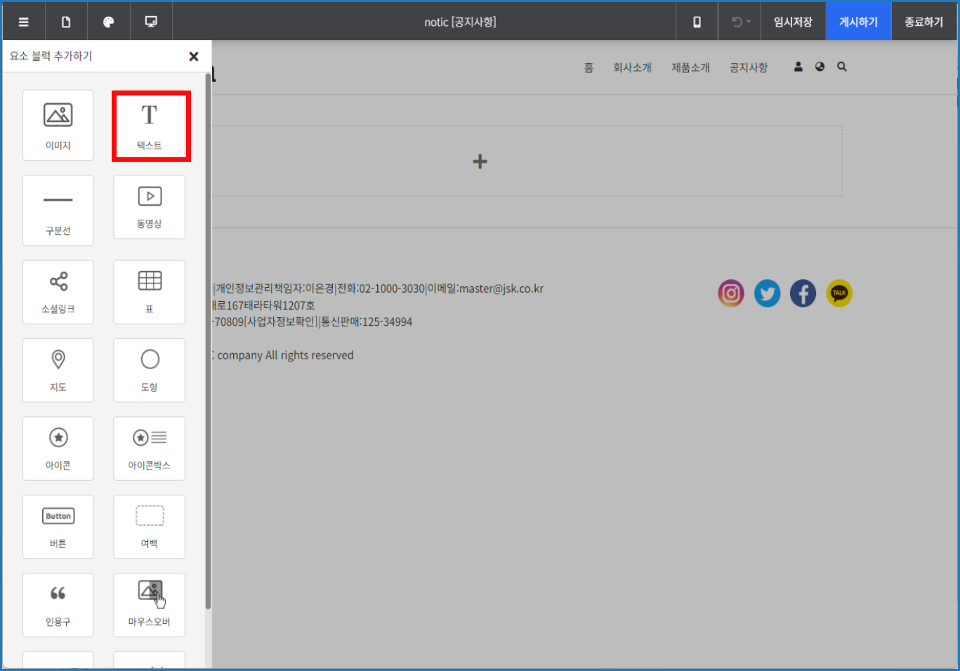Click the plus to add a section

pos(480,161)
